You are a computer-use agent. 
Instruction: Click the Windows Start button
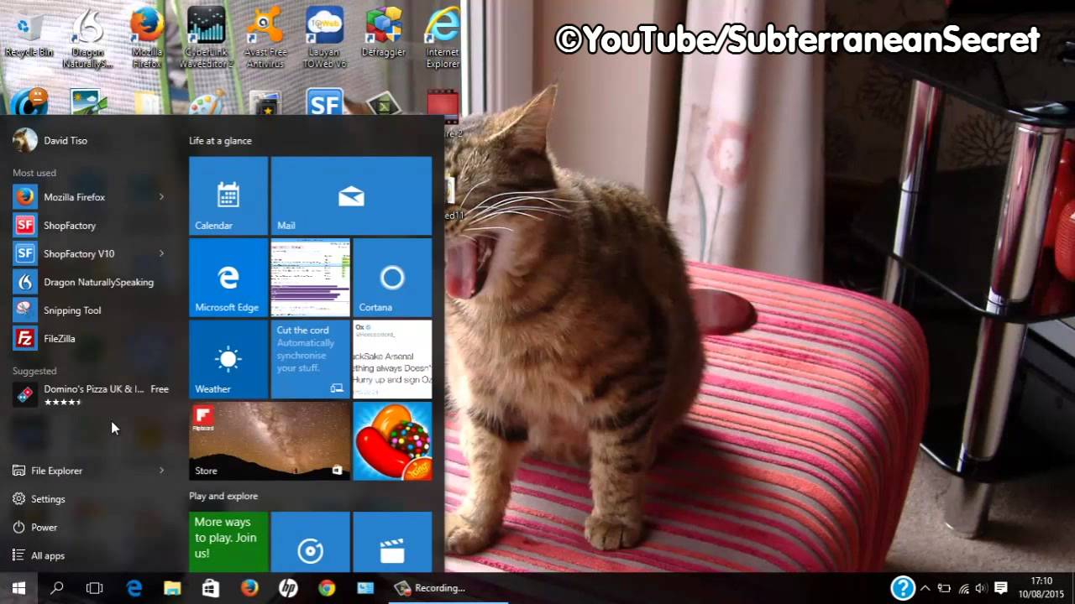18,588
